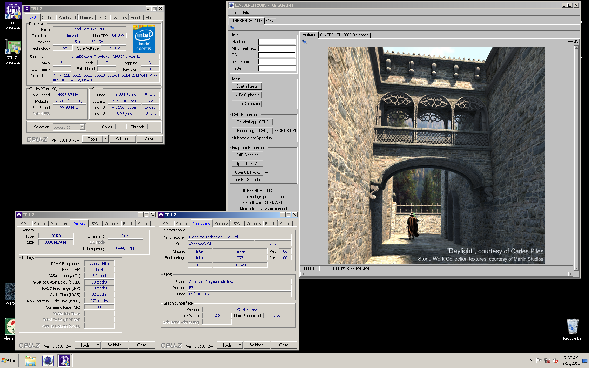This screenshot has width=589, height=368.
Task: Open Windows Explorer from the taskbar
Action: (x=31, y=361)
